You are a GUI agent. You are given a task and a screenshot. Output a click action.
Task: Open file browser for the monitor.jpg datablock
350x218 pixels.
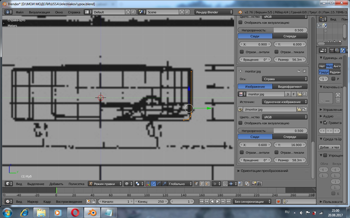tap(299, 94)
